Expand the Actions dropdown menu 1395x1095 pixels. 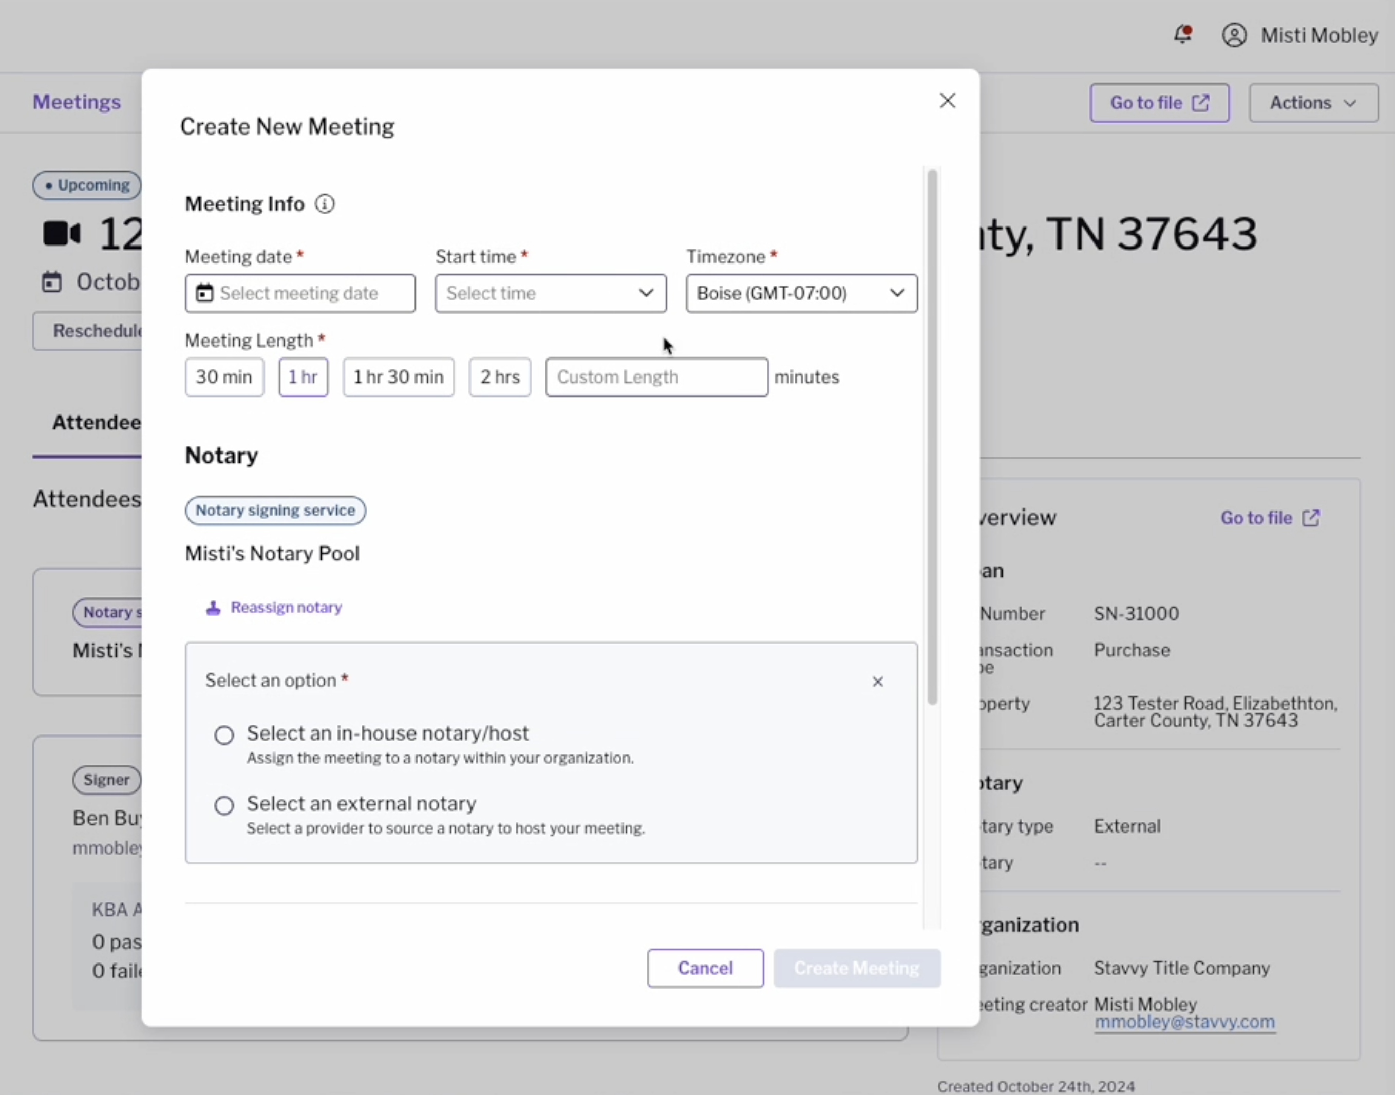1313,103
